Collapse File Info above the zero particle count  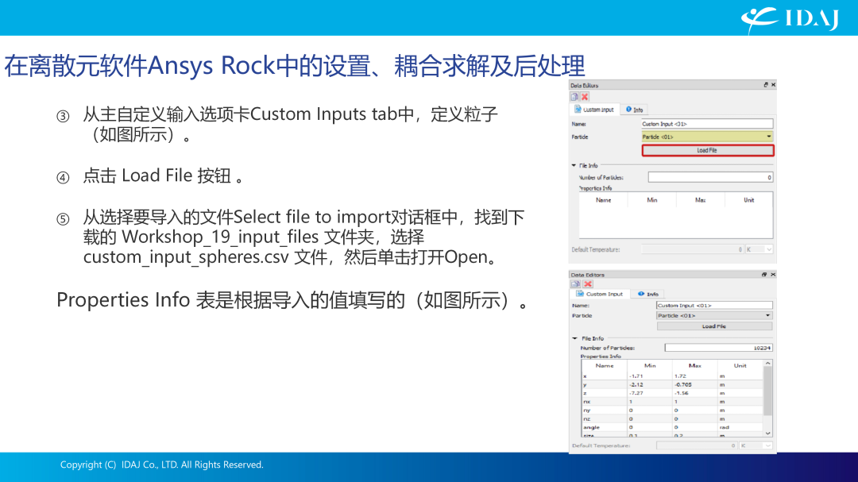pos(574,165)
